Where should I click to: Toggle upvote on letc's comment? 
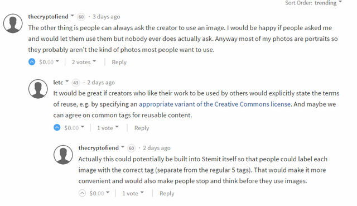pos(57,127)
